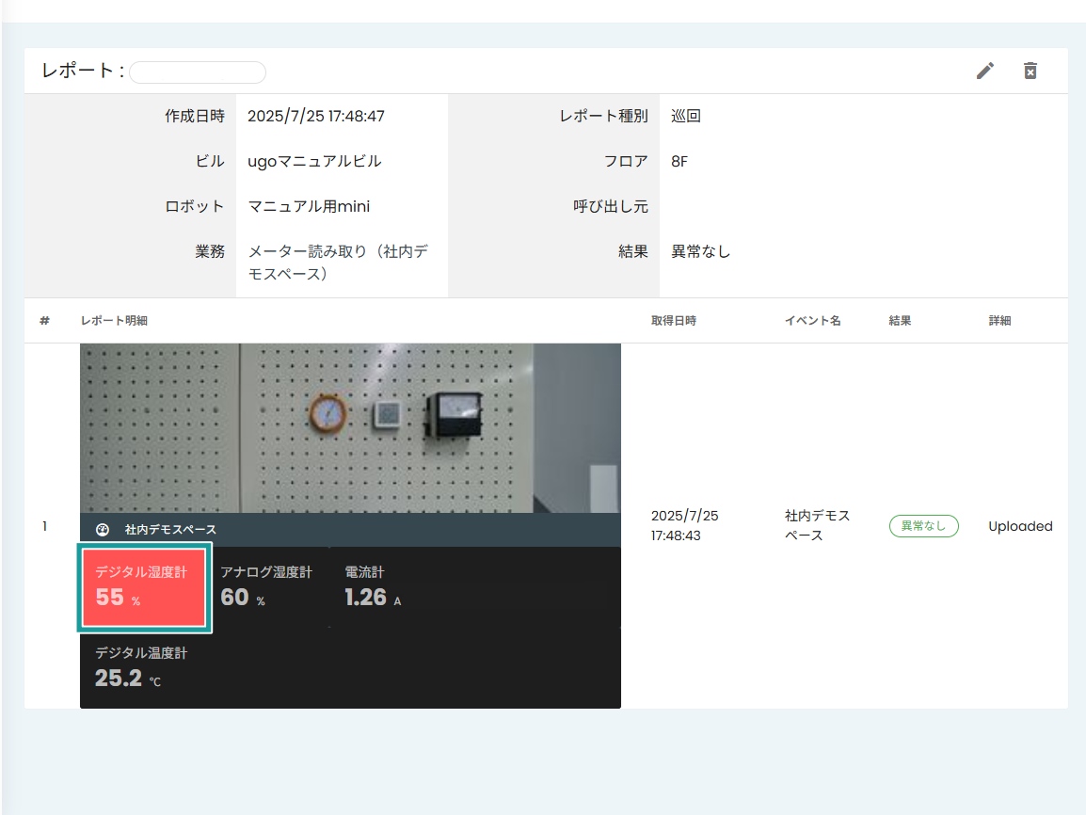Click the 詳細 column header

pyautogui.click(x=999, y=321)
